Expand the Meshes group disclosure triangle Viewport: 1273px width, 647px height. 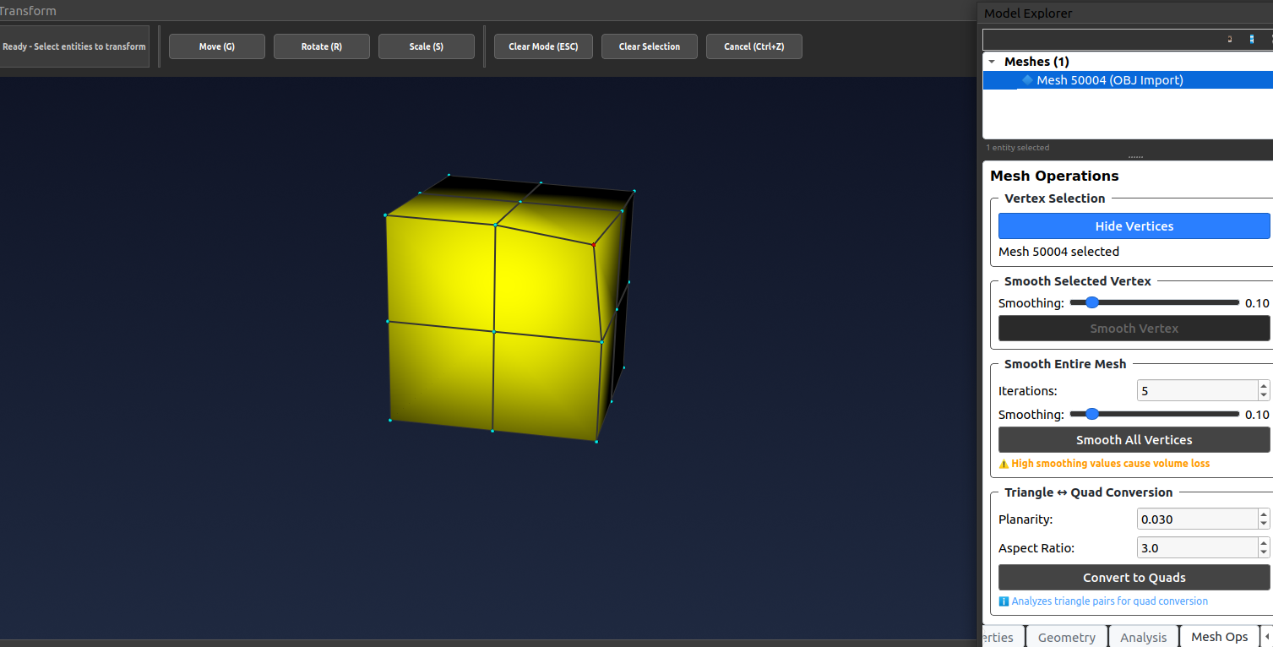click(990, 61)
